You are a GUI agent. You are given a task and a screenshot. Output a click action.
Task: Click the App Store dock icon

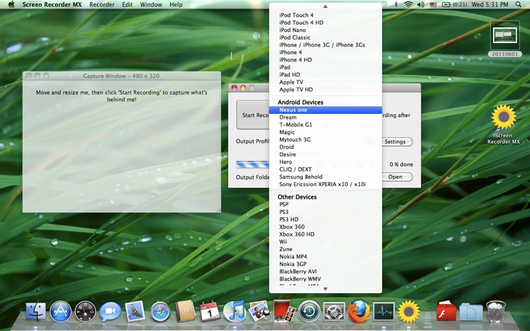point(60,310)
